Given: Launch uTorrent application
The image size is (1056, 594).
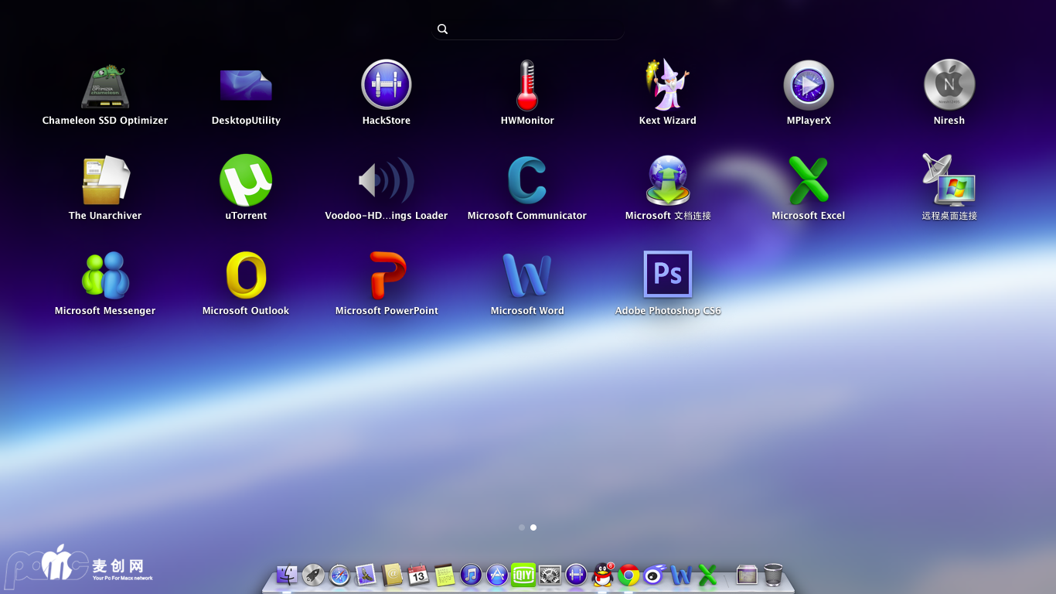Looking at the screenshot, I should (246, 180).
